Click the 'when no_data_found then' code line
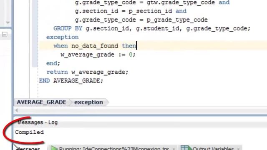The width and height of the screenshot is (267, 150). point(95,46)
